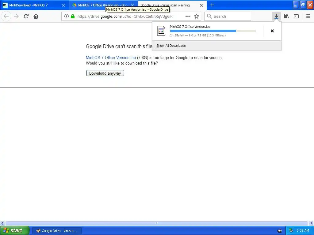The width and height of the screenshot is (314, 235).
Task: Click the scroll left arrow
Action: pos(2,223)
